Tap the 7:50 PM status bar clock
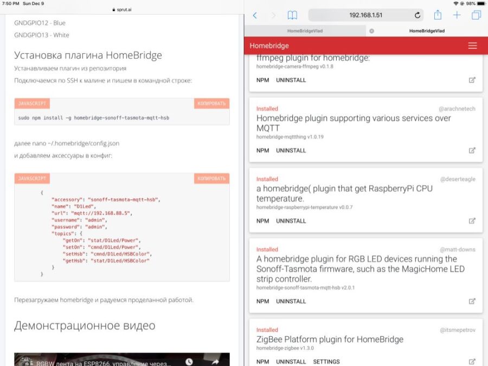The width and height of the screenshot is (488, 366). point(11,3)
